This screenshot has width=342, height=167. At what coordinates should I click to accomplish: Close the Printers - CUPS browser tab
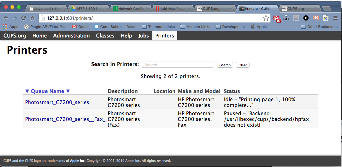pos(275,9)
